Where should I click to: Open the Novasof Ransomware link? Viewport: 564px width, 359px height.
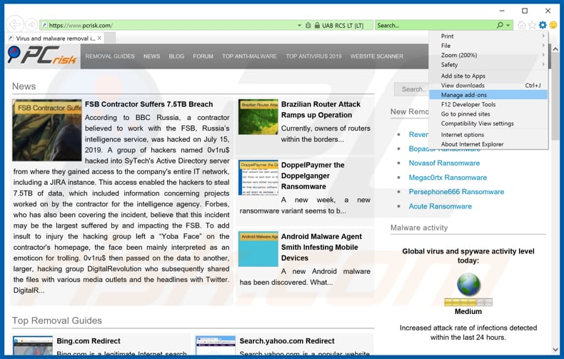click(x=443, y=163)
